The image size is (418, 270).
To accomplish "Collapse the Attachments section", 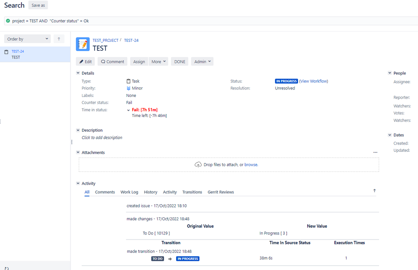I will pyautogui.click(x=78, y=152).
